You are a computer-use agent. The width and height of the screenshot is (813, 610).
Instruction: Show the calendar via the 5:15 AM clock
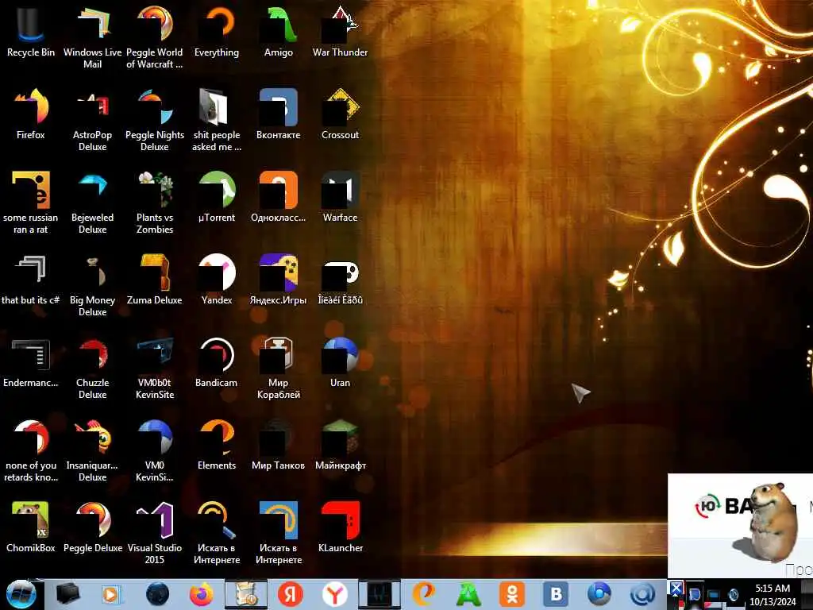click(773, 594)
